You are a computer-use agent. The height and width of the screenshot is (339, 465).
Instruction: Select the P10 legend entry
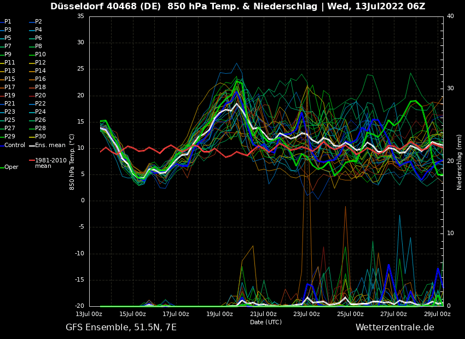point(40,55)
